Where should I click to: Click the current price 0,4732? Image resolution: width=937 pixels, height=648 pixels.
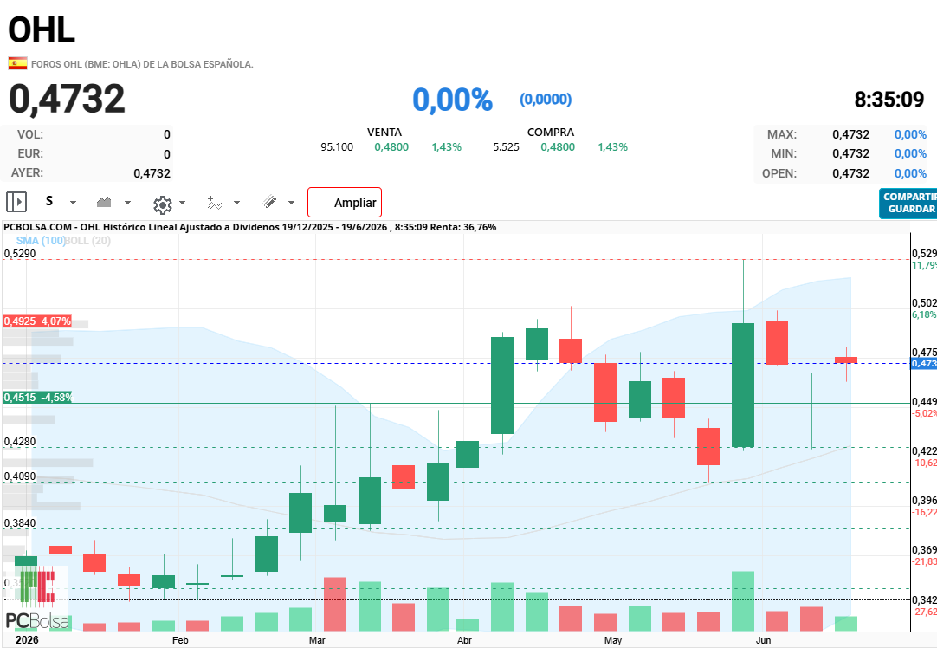[67, 99]
